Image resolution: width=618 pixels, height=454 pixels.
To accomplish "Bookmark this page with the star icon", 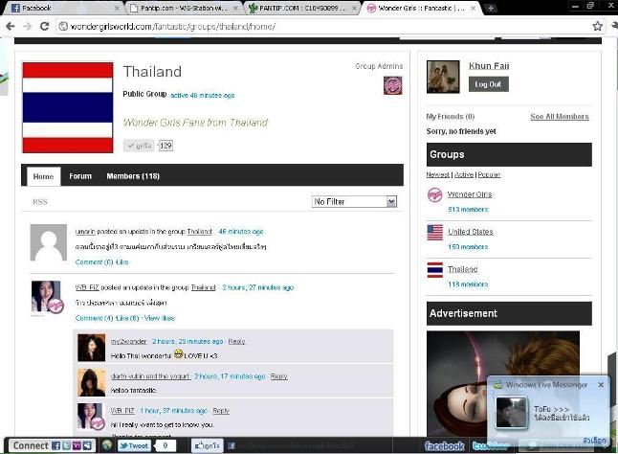I will click(x=598, y=27).
